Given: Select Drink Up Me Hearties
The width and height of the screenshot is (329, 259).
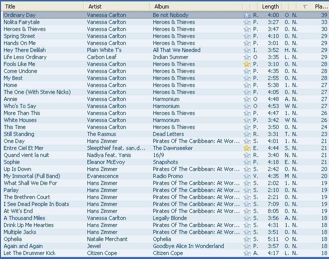Looking at the screenshot, I should coord(28,225).
